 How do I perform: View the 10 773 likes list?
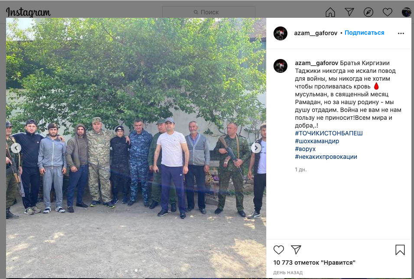[x=314, y=263]
